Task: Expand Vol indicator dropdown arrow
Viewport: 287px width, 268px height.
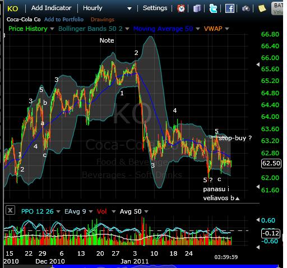Action: [113, 211]
